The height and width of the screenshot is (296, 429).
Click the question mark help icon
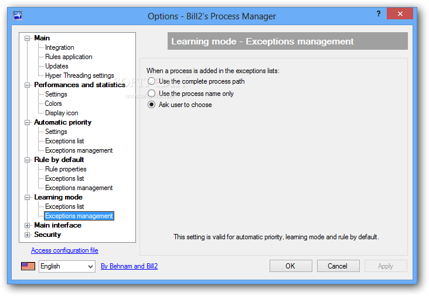tap(379, 13)
